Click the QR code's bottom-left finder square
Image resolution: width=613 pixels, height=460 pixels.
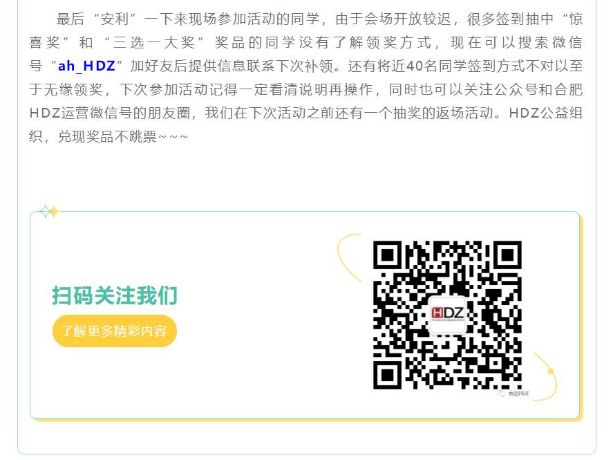pyautogui.click(x=388, y=375)
